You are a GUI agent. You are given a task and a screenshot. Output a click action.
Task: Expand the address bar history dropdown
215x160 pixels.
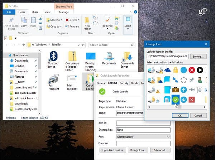coord(79,45)
